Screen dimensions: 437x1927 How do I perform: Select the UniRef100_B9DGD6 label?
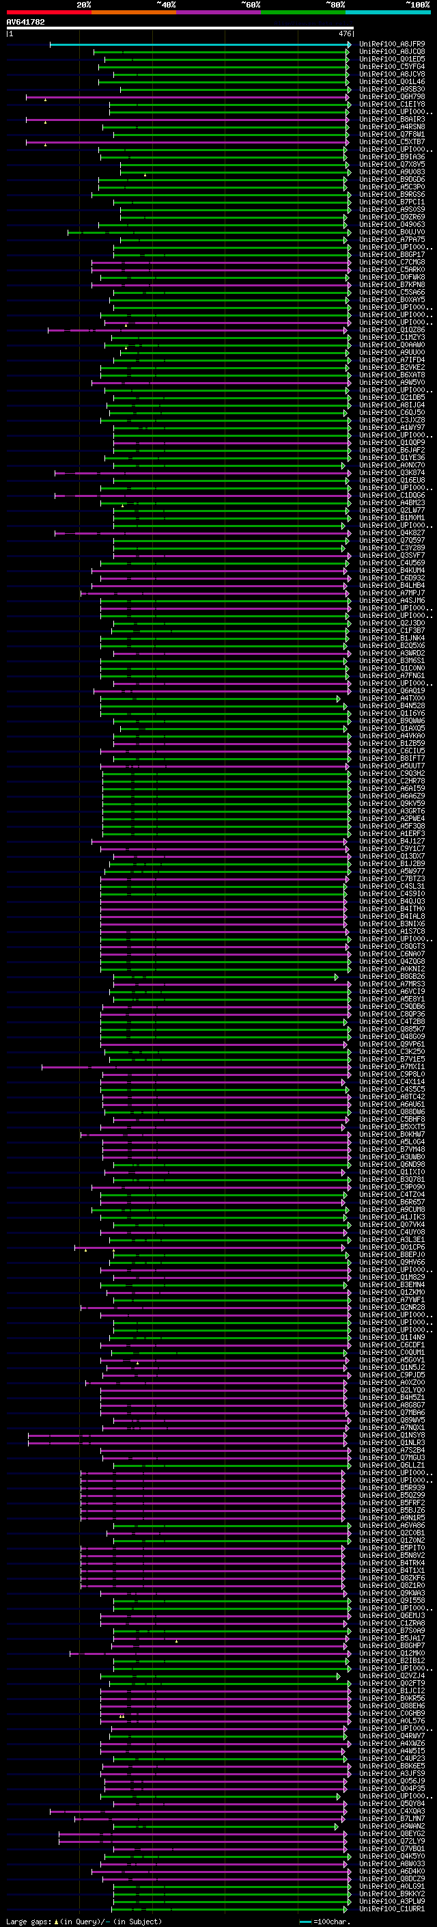click(392, 180)
